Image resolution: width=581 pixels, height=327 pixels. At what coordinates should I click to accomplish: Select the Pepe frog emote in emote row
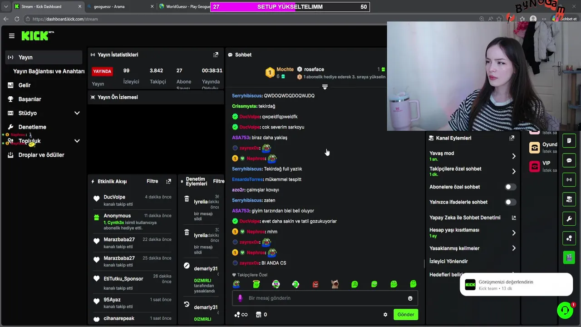pyautogui.click(x=236, y=284)
